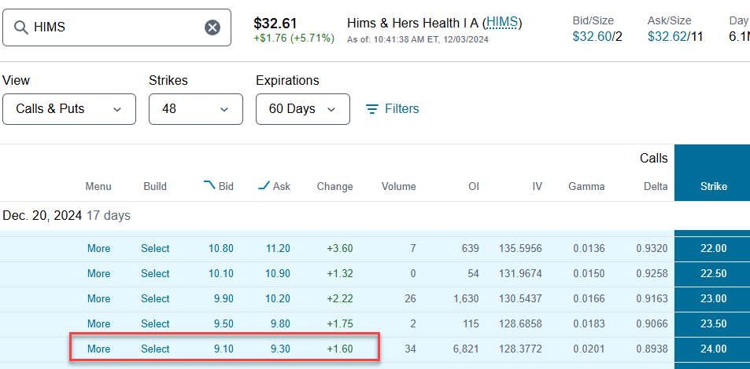Click the 9.90 bid price
Image resolution: width=750 pixels, height=369 pixels.
tap(224, 299)
